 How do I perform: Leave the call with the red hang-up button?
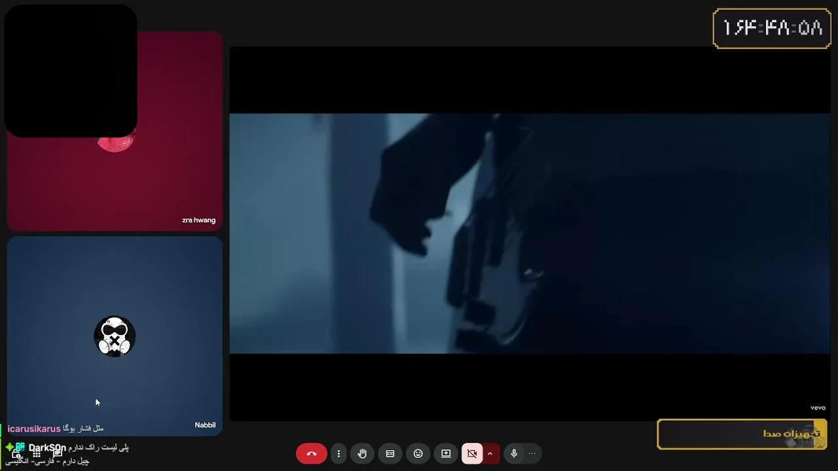click(x=311, y=453)
